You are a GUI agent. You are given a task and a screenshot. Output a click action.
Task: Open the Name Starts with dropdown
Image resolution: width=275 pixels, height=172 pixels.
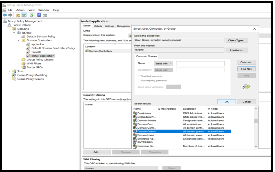pyautogui.click(x=164, y=64)
